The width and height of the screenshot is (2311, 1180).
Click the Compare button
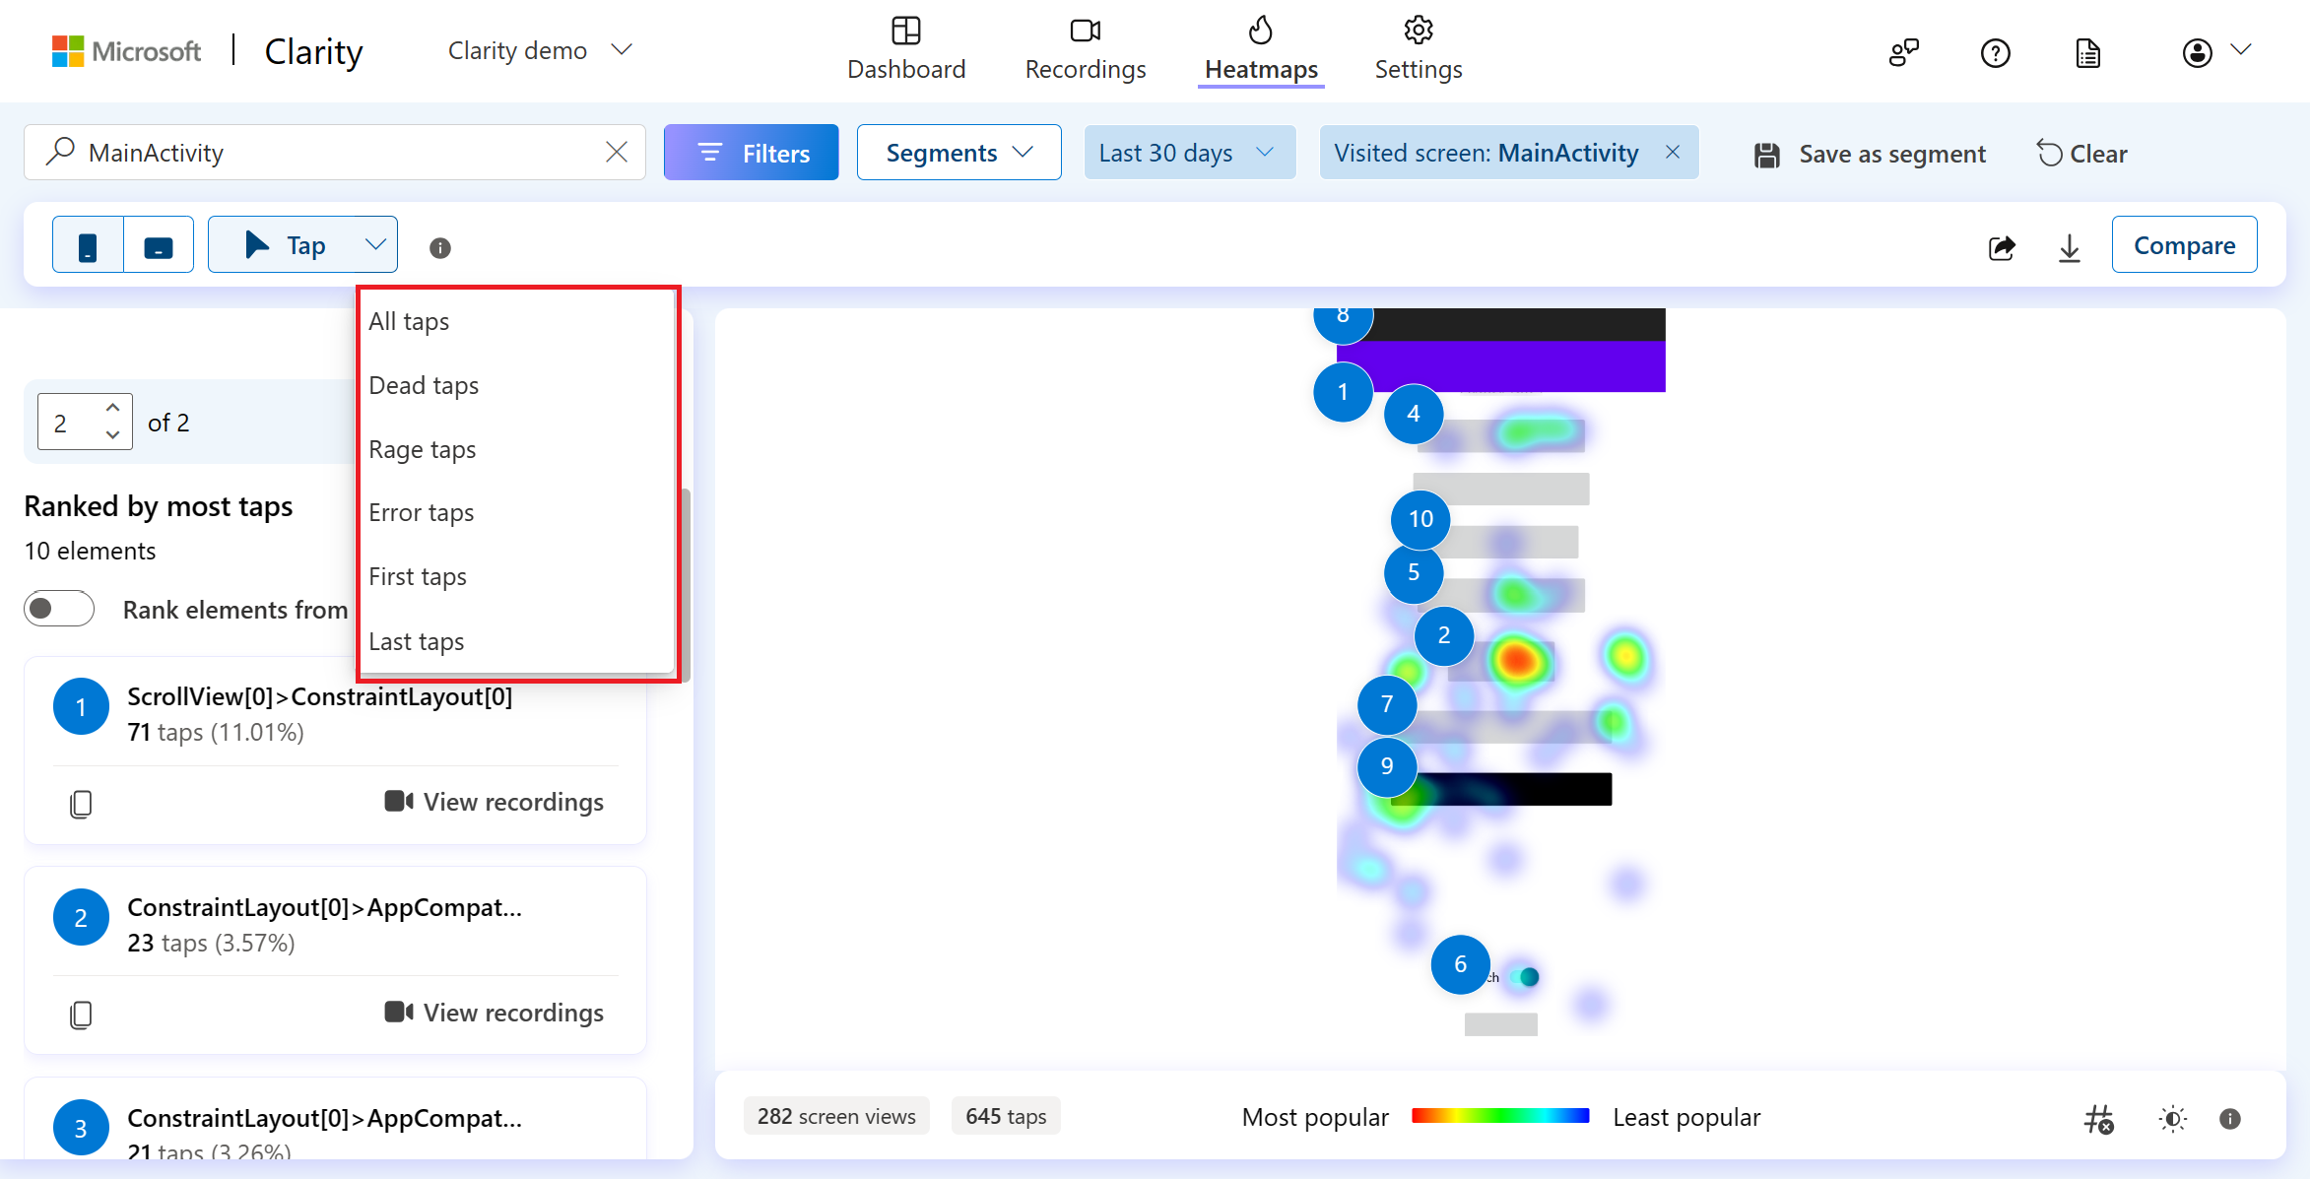point(2183,245)
